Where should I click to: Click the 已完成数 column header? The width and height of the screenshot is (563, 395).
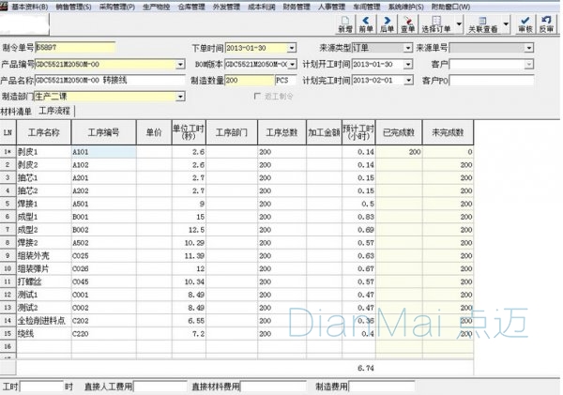(399, 132)
